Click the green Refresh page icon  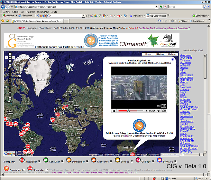click(161, 7)
